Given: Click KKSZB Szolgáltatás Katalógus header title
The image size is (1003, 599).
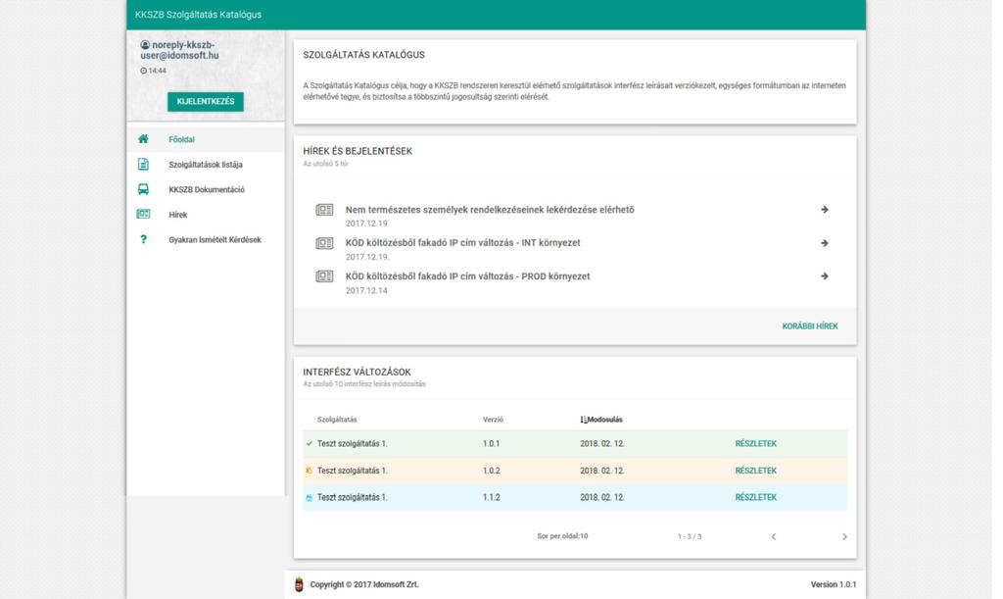Looking at the screenshot, I should coord(198,14).
